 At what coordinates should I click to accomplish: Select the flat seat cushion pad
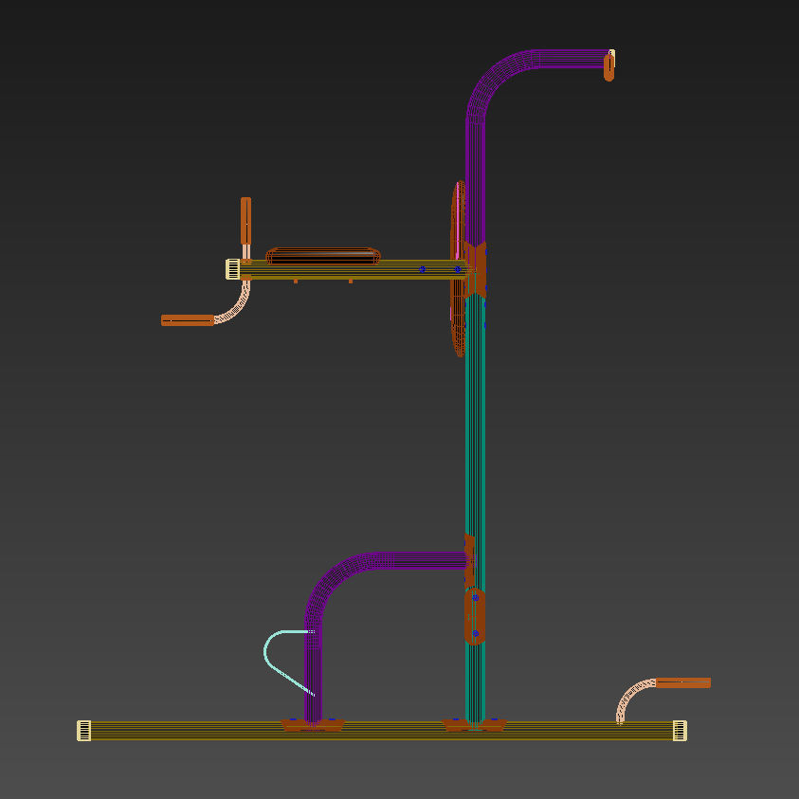coord(323,256)
